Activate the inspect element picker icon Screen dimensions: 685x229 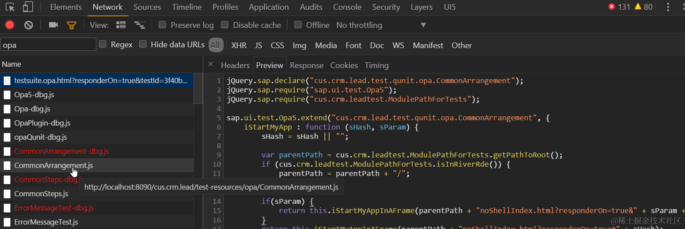(10, 7)
